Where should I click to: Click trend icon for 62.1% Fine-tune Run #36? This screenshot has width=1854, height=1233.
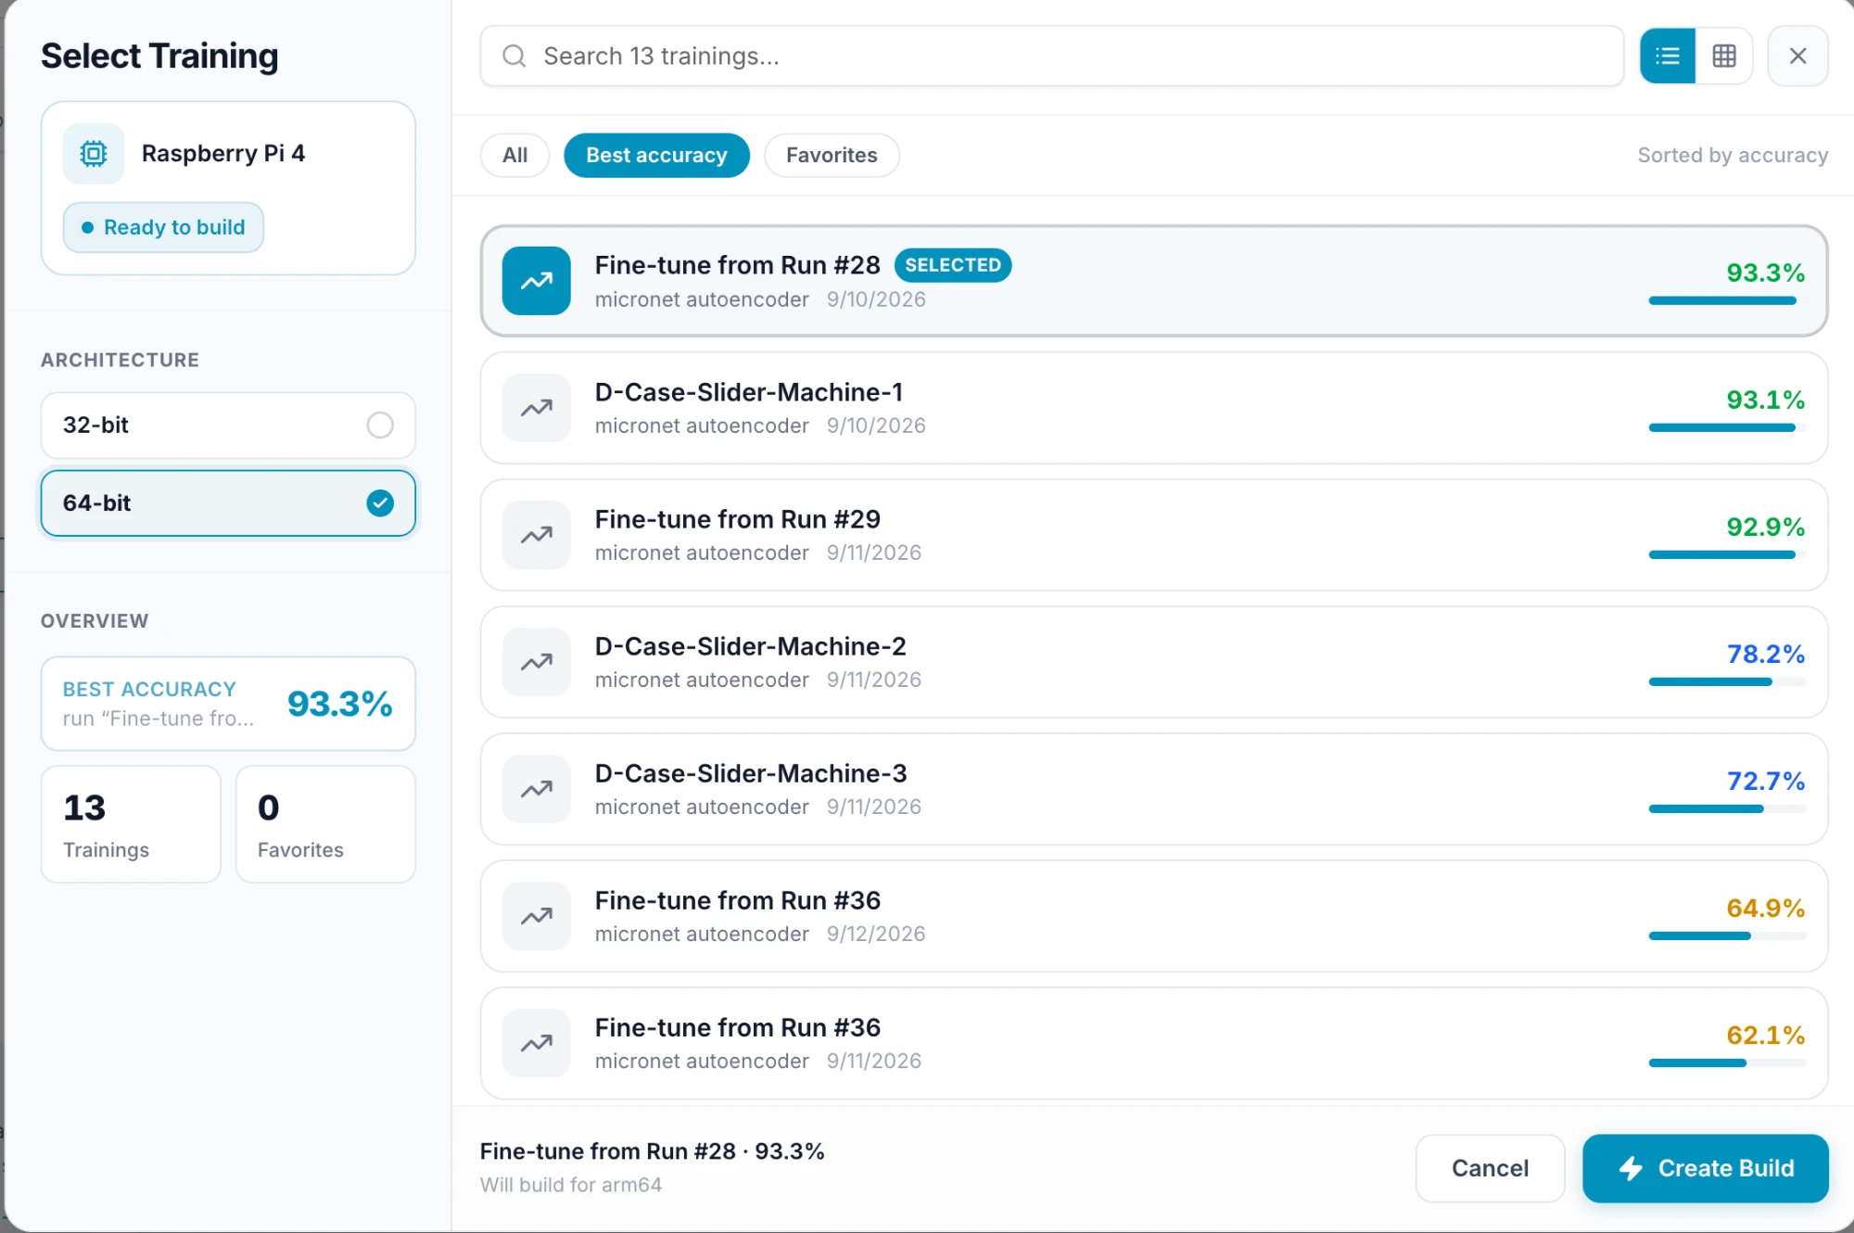coord(537,1043)
